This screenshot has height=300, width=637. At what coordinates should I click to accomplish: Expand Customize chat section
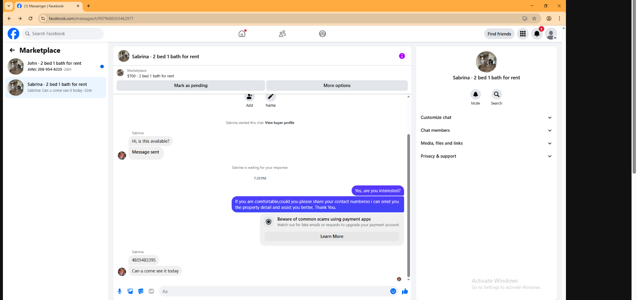coord(486,118)
